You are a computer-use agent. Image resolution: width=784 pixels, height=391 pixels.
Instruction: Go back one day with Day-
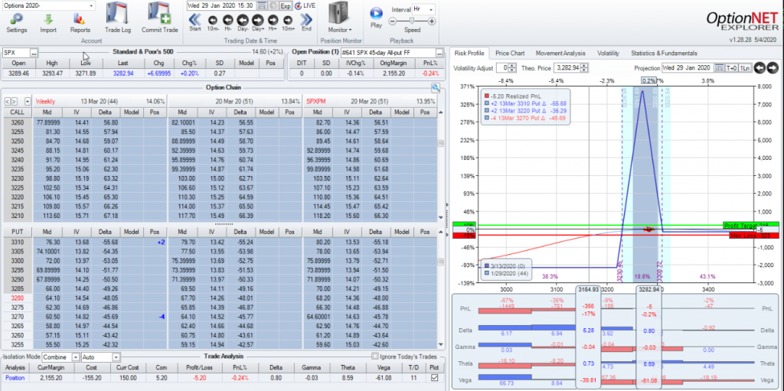243,22
